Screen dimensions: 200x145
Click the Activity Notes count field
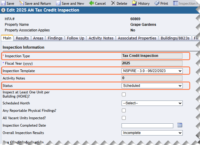(x=152, y=78)
